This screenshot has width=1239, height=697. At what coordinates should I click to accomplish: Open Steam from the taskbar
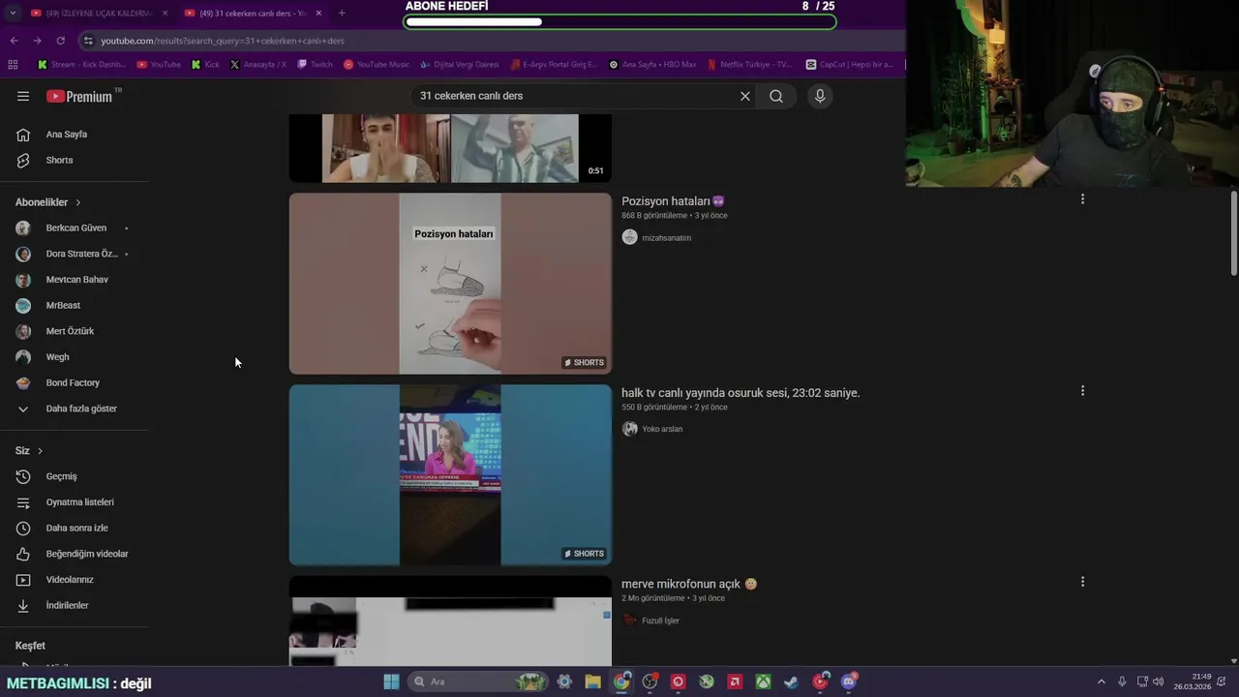click(792, 682)
